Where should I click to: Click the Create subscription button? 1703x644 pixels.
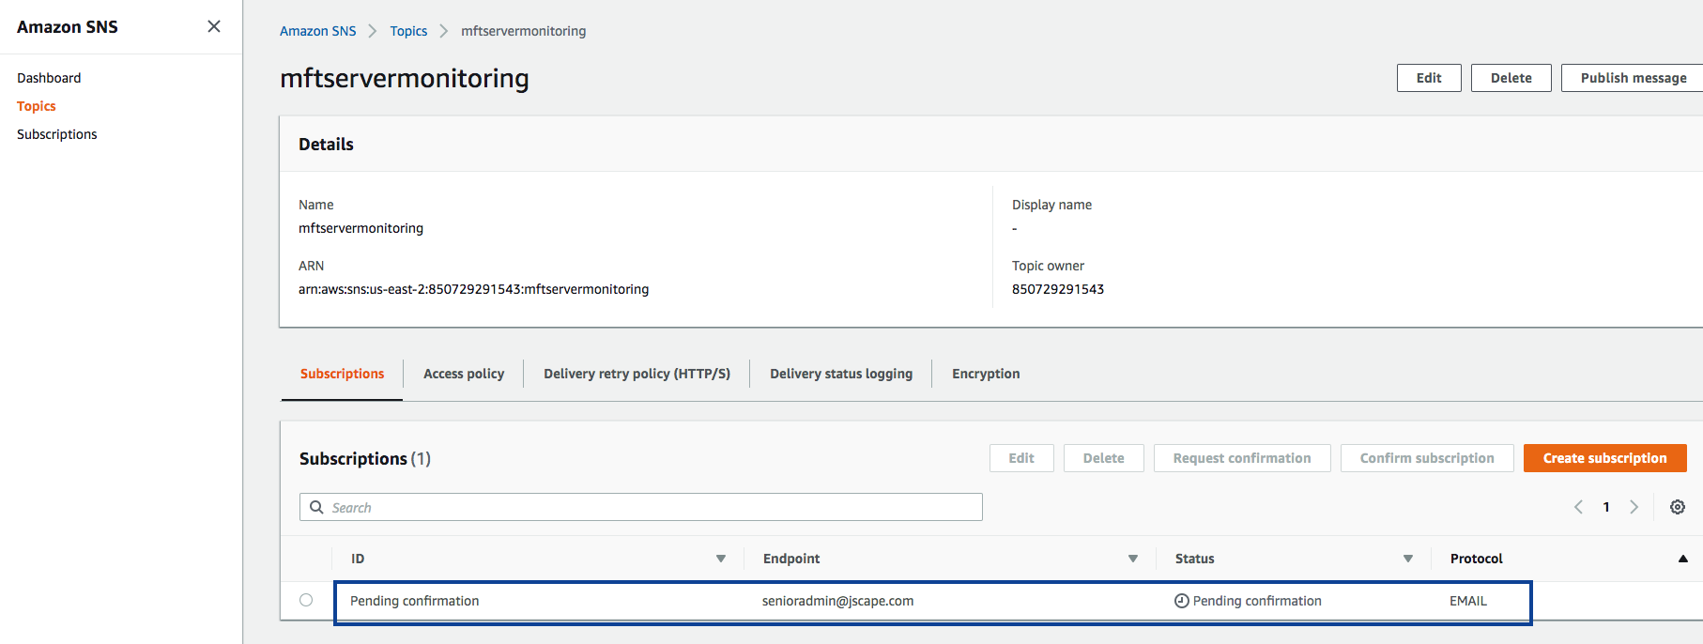(1603, 458)
